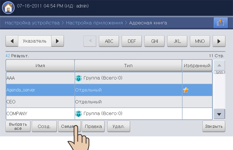Move down one page in the address list

tap(219, 114)
